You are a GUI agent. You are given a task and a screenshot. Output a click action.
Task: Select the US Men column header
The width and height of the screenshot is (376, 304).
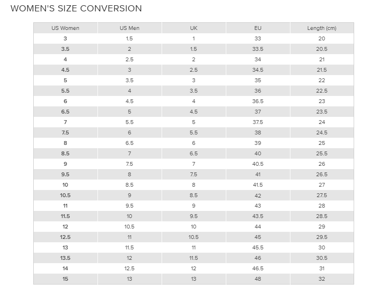[x=129, y=28]
